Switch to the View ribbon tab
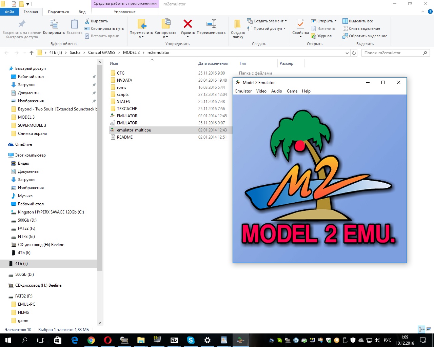Image resolution: width=434 pixels, height=347 pixels. (x=82, y=12)
